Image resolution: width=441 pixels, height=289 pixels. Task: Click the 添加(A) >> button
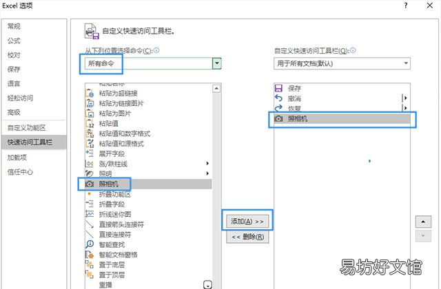247,222
